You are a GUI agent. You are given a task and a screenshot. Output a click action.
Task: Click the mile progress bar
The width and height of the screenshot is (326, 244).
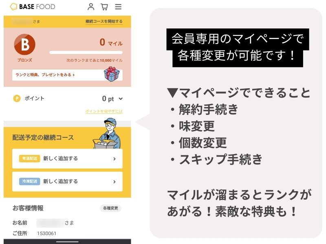pos(86,52)
